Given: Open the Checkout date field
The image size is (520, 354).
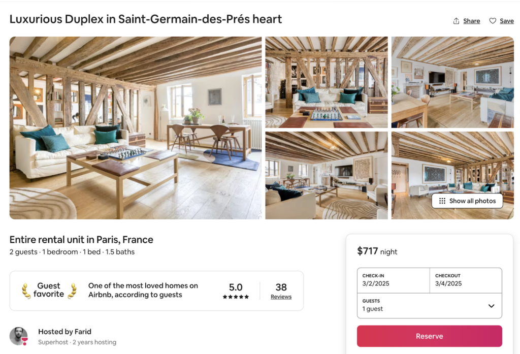Looking at the screenshot, I should (465, 280).
